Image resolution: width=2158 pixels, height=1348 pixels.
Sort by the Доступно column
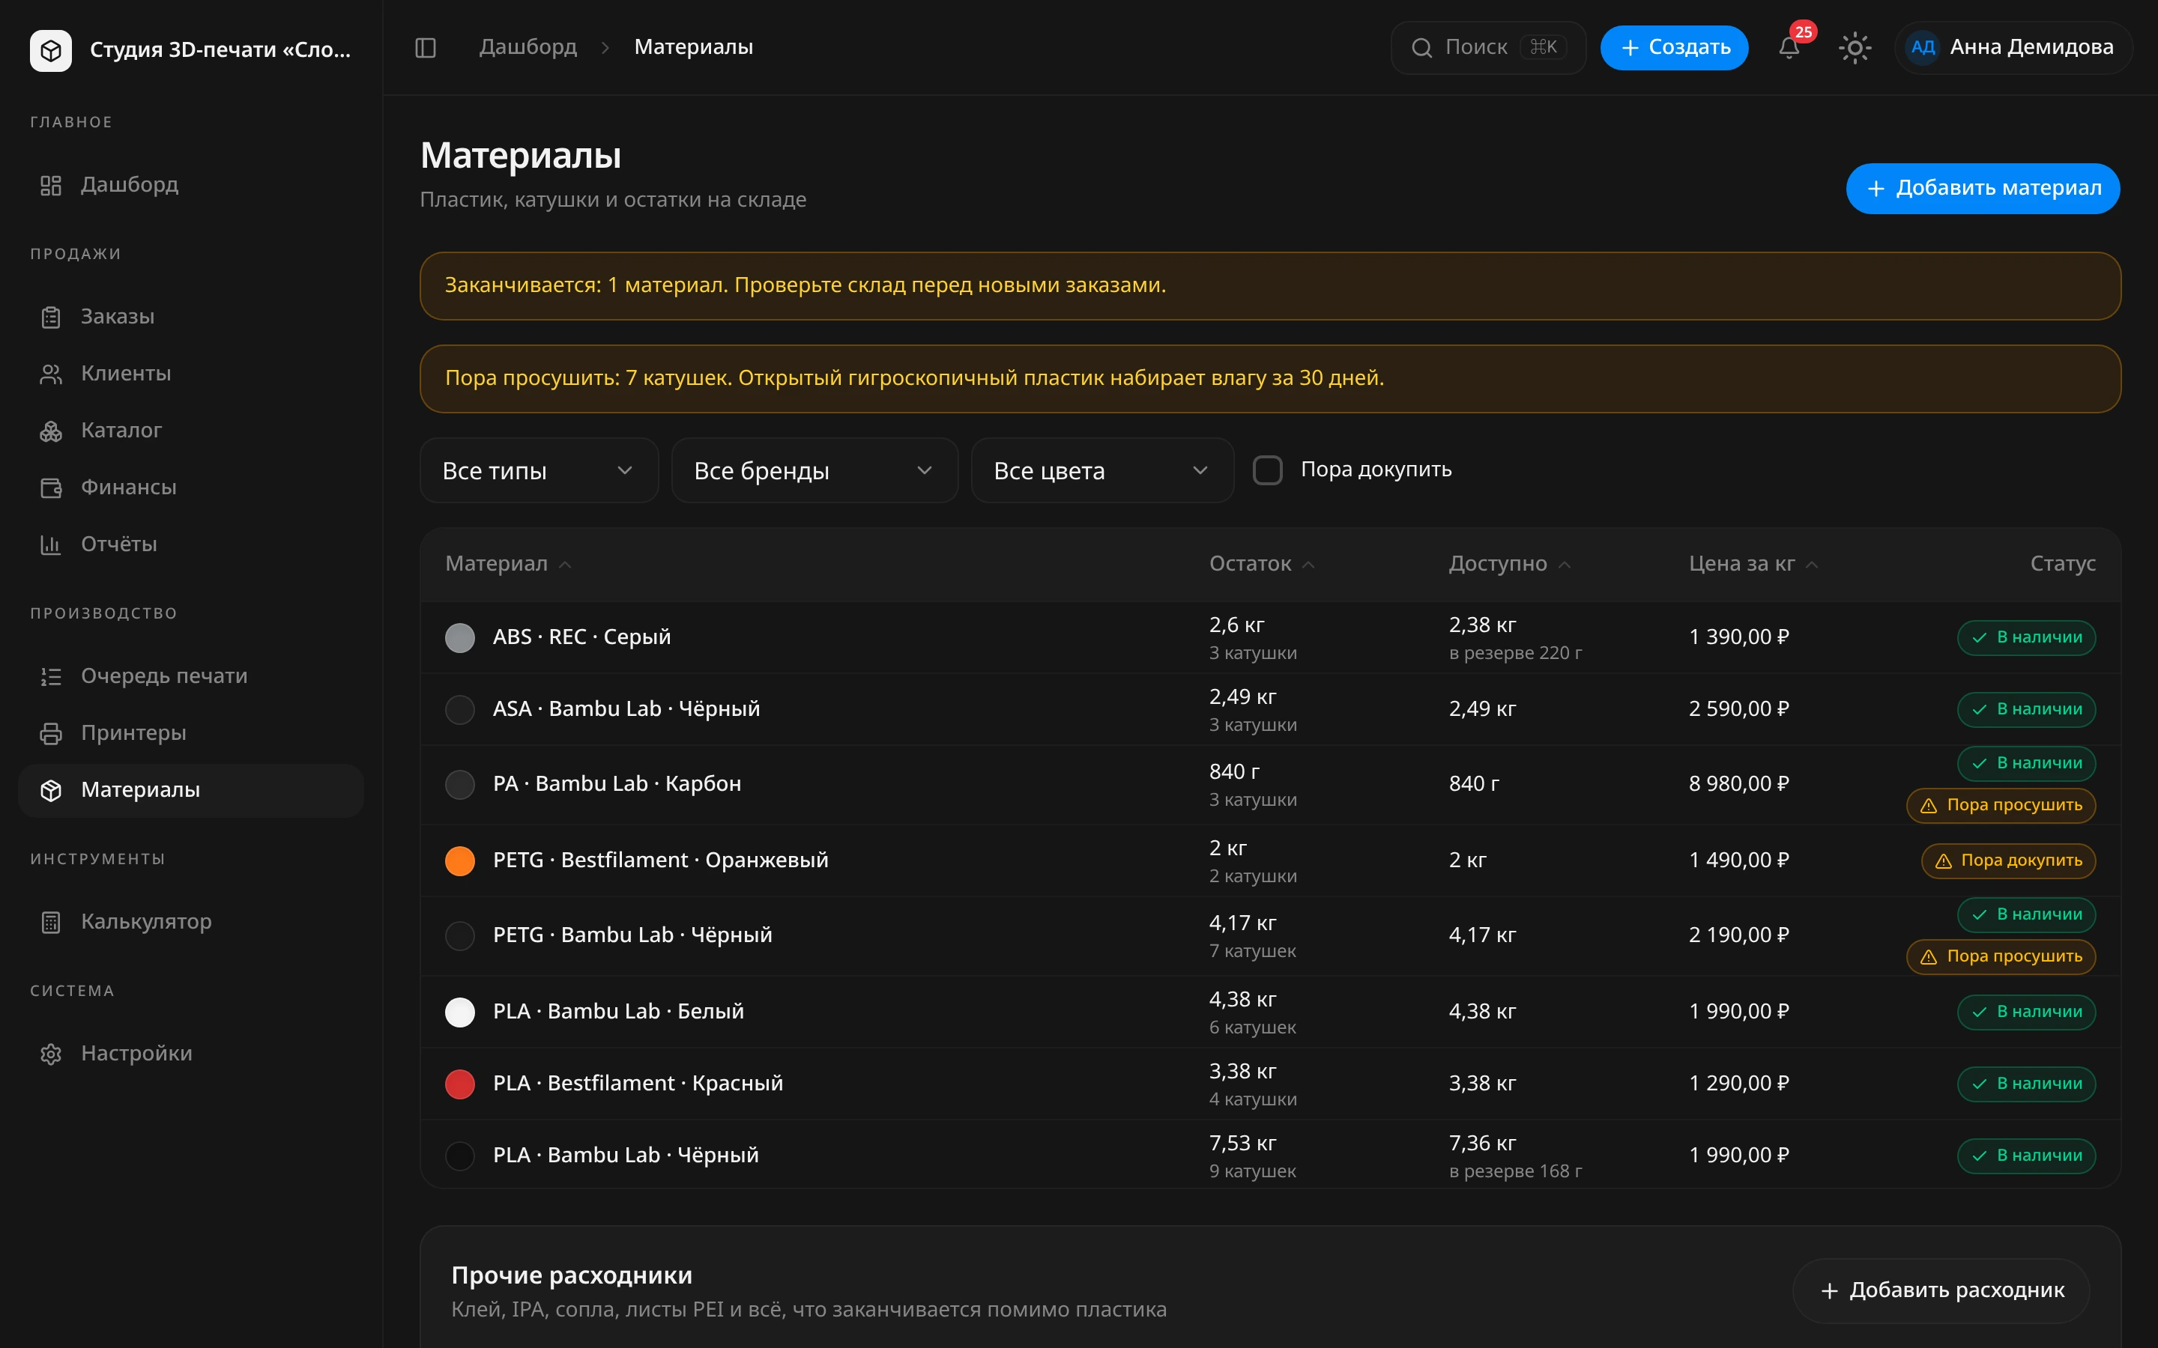click(1510, 563)
